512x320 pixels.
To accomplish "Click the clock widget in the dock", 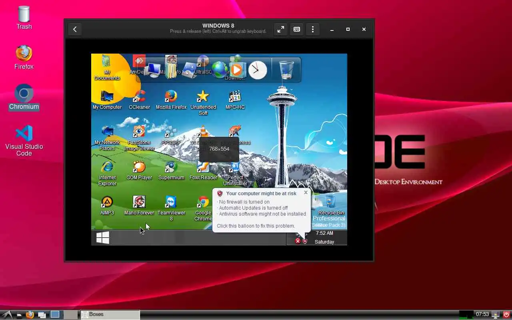I will coord(258,70).
